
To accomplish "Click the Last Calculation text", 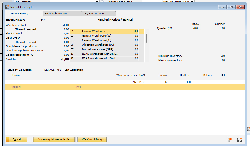I will coord(74,70).
